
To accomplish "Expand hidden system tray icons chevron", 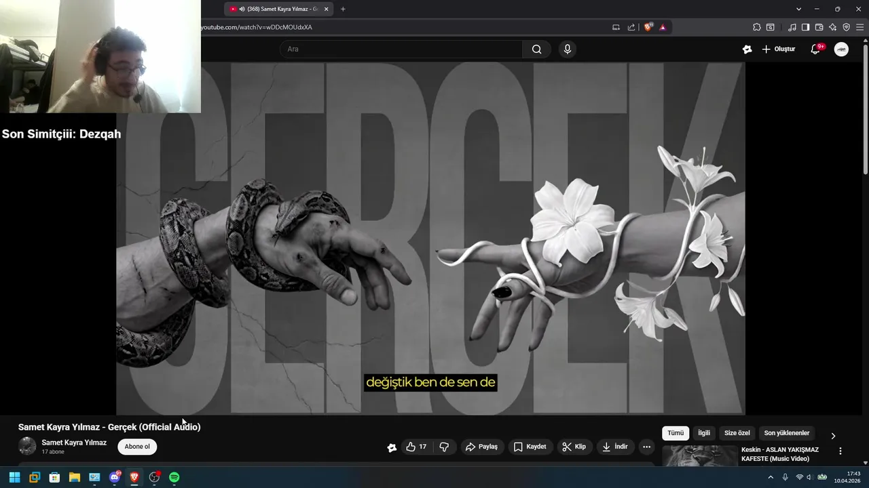I will (x=771, y=477).
